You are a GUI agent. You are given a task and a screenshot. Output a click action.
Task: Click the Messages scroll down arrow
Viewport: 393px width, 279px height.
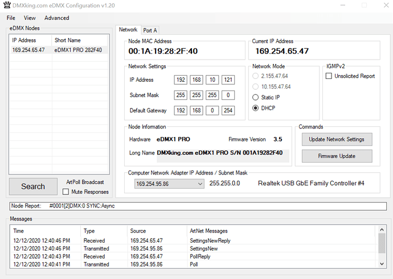coord(382,264)
